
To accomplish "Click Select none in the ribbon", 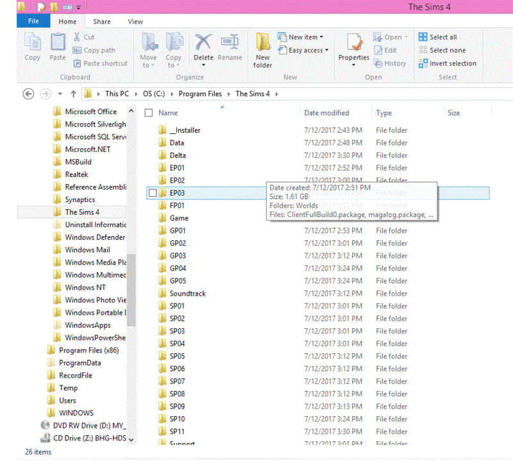I will point(442,50).
